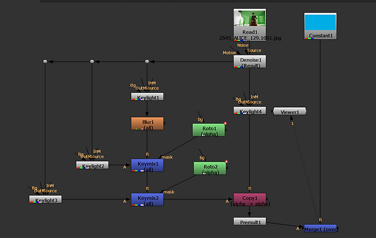The width and height of the screenshot is (376, 238).
Task: Click the bg input label above Roto2
Action: (x=202, y=157)
